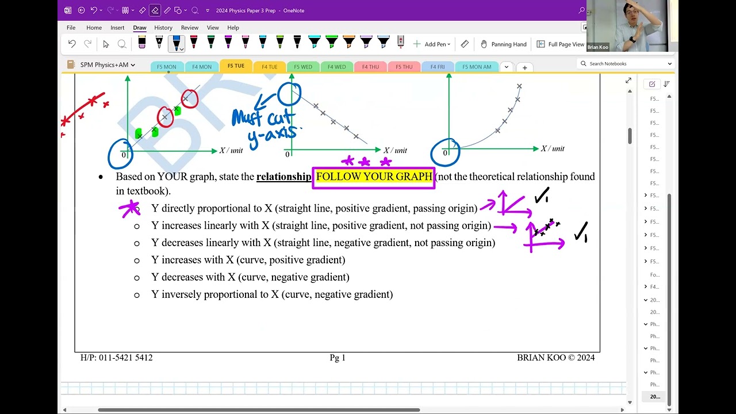Select the dark green pen
This screenshot has width=736, height=414.
click(x=211, y=43)
